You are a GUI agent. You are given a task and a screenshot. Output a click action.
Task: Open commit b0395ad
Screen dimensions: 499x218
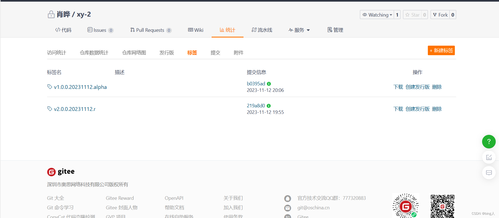(x=256, y=84)
